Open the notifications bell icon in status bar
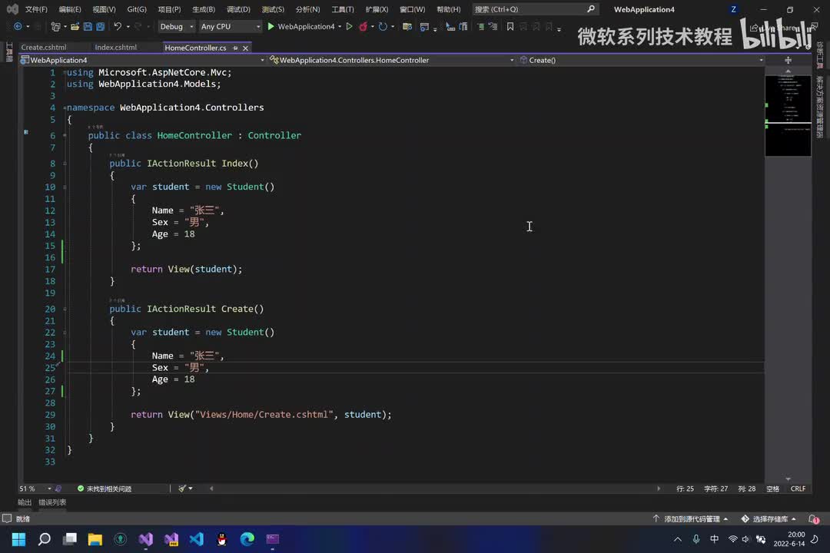830x553 pixels. point(814,519)
